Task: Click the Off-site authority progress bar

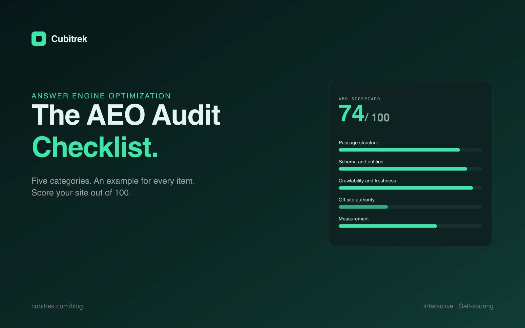Action: point(410,207)
